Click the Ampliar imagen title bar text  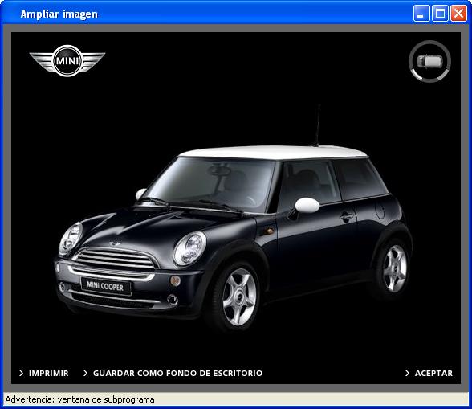point(59,14)
